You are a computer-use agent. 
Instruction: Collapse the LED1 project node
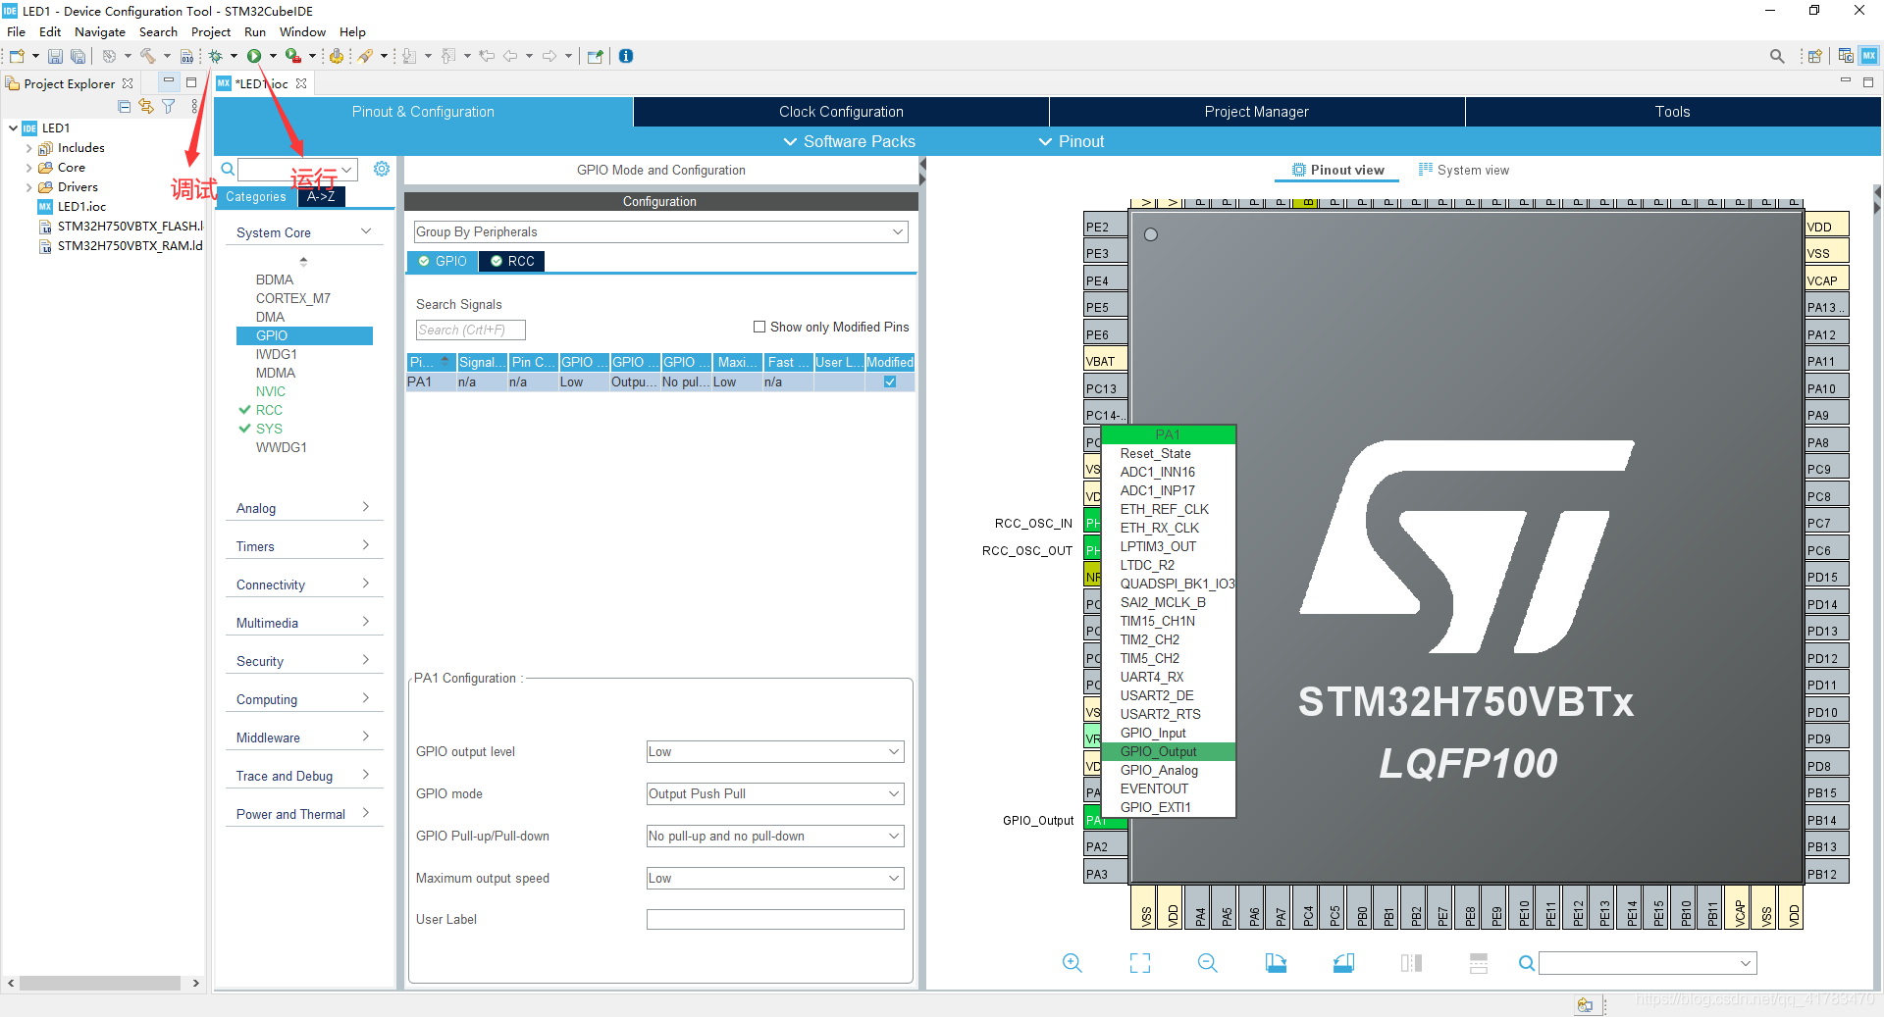[13, 127]
